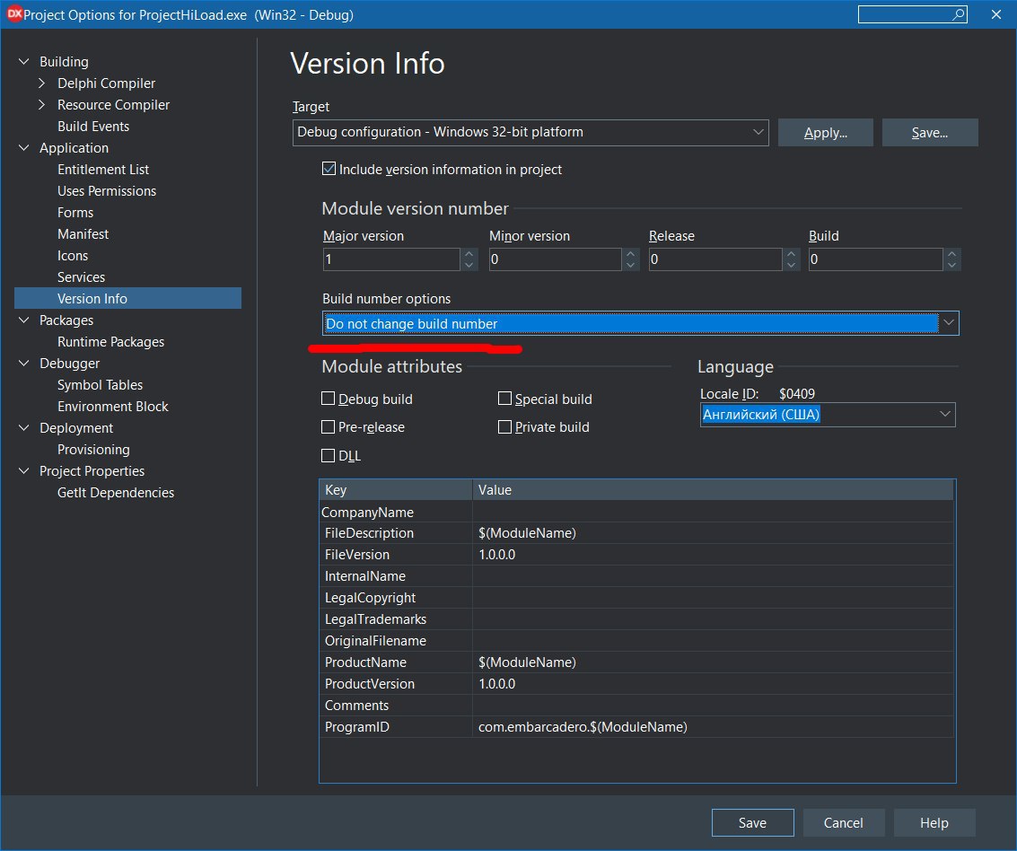This screenshot has width=1017, height=851.
Task: Close the Project Options dialog
Action: (x=996, y=14)
